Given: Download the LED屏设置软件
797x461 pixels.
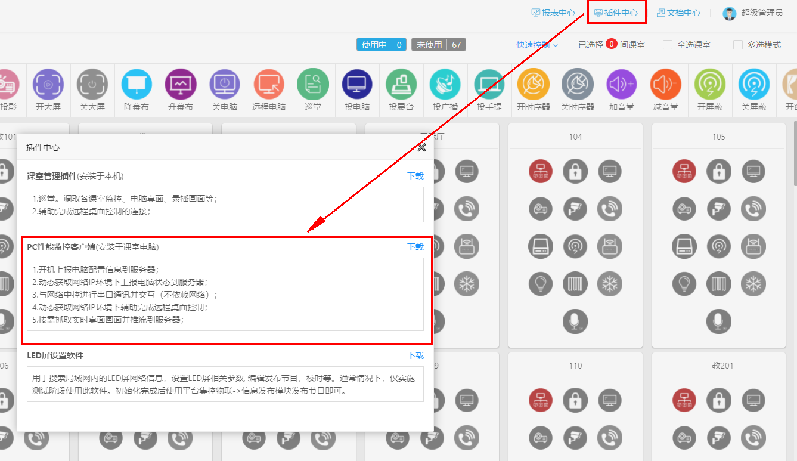Looking at the screenshot, I should [415, 355].
